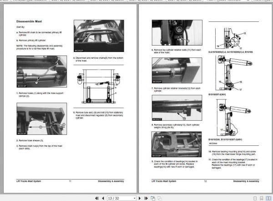Viewport: 273px width, 201px height.
Task: Click the chains photo above step 4
Action: [99, 36]
